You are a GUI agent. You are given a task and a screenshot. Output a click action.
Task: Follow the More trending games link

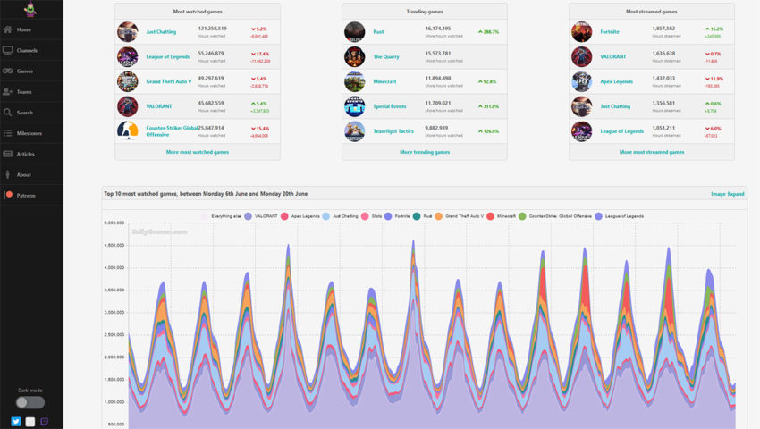[x=425, y=152]
